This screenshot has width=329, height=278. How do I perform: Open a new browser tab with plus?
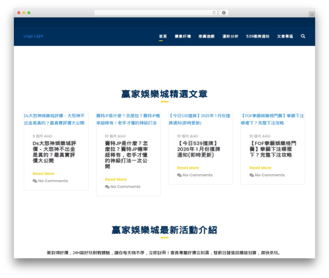point(312,14)
